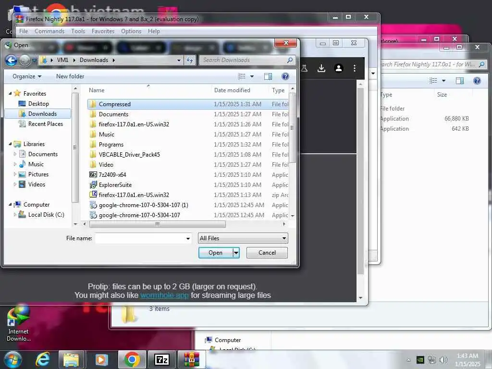Open the Windows Start button

coord(12,360)
